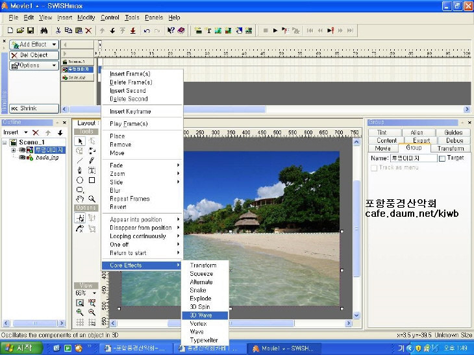The image size is (474, 355).
Task: Switch to the Export tab
Action: pos(421,140)
